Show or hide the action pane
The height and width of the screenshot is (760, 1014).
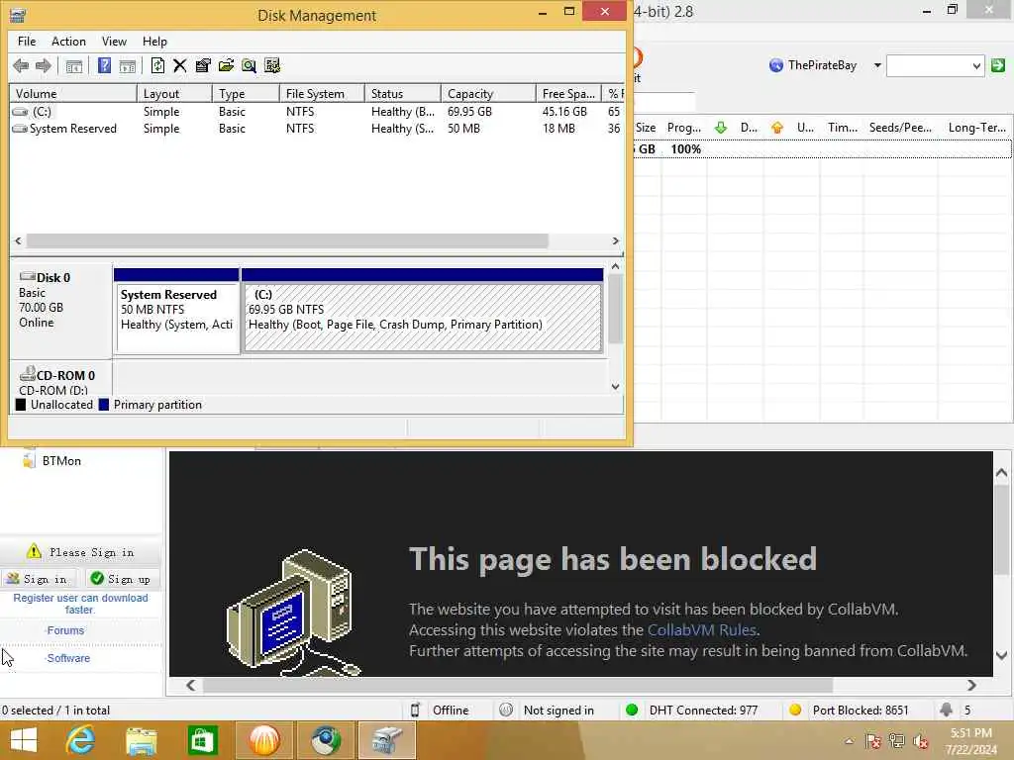[x=128, y=66]
